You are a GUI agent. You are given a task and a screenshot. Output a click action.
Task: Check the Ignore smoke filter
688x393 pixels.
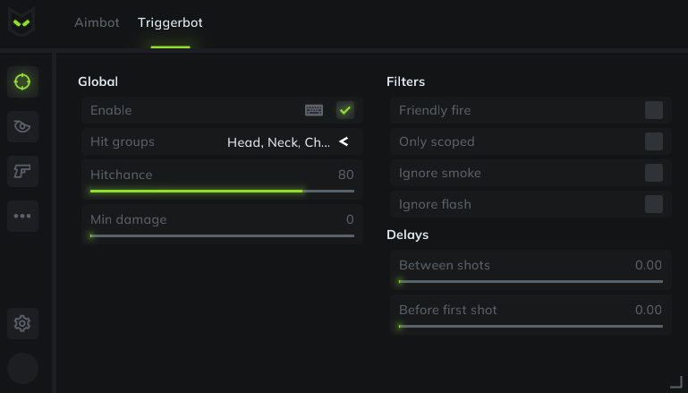[x=654, y=173]
